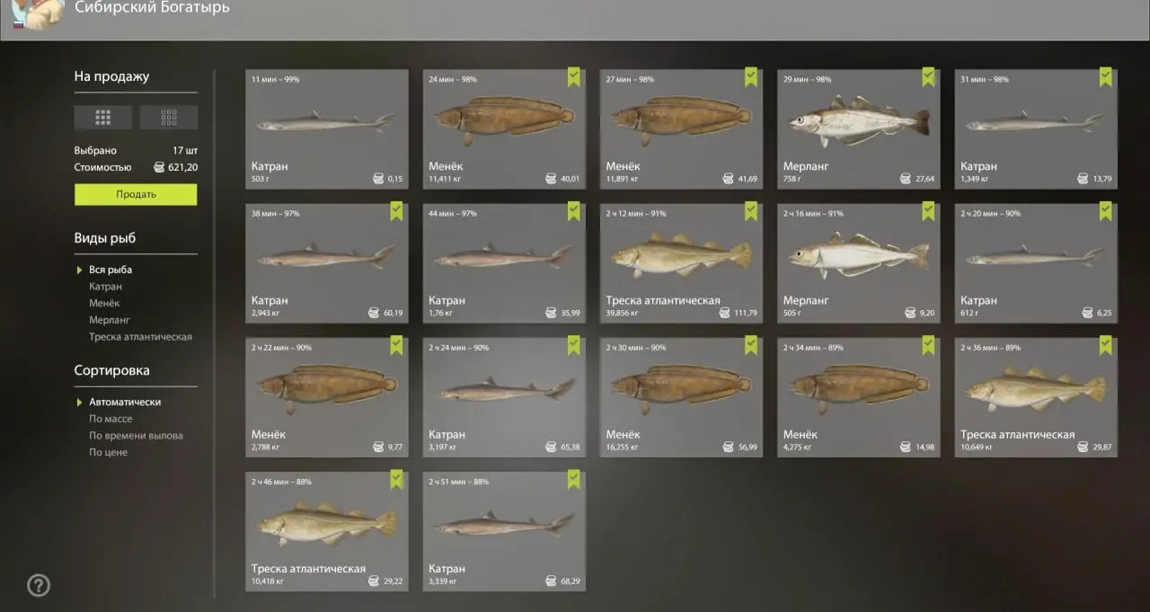This screenshot has height=612, width=1150.
Task: Sort fish По массе
Action: pyautogui.click(x=111, y=419)
